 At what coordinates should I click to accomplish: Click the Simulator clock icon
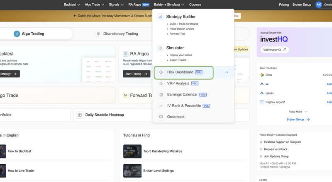(x=160, y=48)
